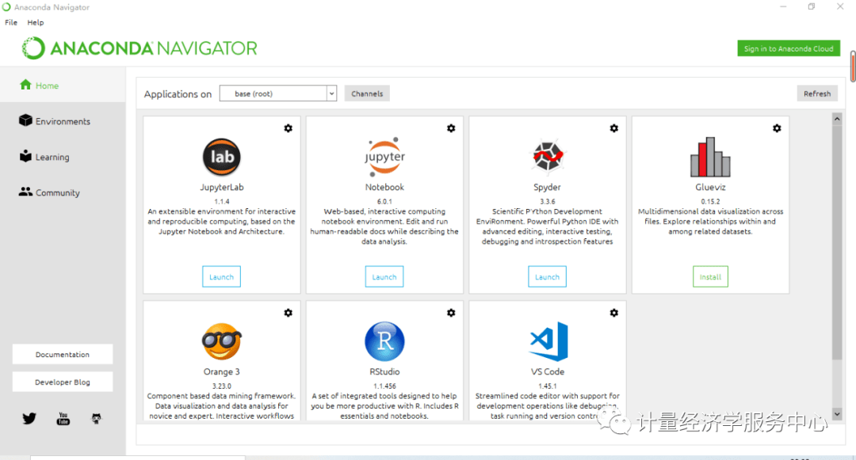This screenshot has height=460, width=856.
Task: Click the Glueviz bar chart logo
Action: pyautogui.click(x=710, y=157)
